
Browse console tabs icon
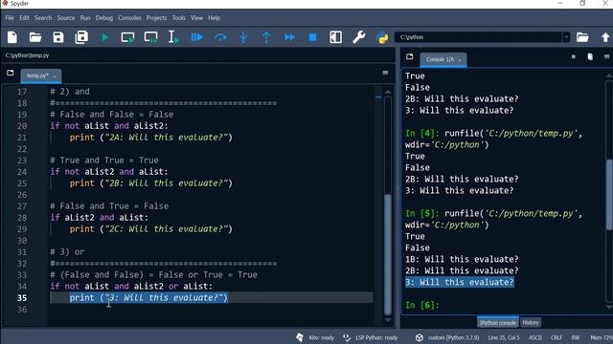(409, 57)
